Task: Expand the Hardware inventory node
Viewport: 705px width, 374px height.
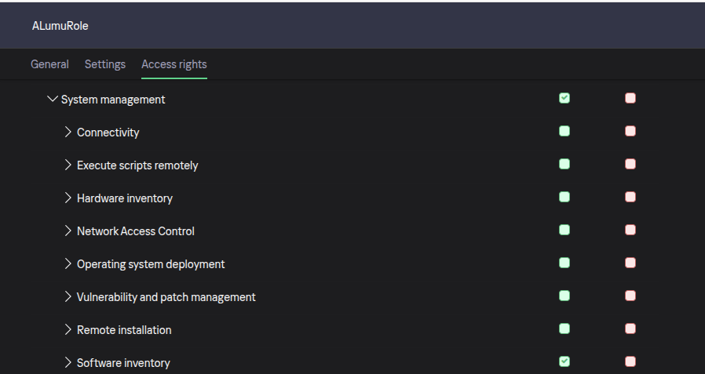Action: (68, 198)
